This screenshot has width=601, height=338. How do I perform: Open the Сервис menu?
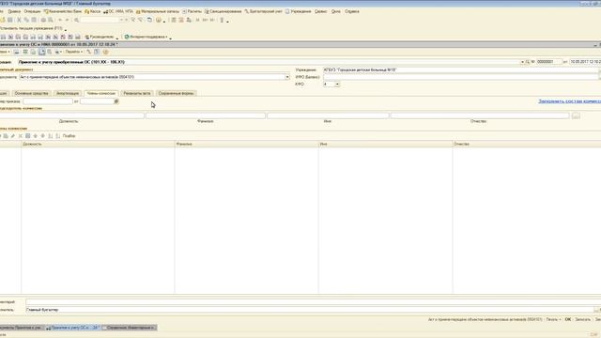point(321,11)
